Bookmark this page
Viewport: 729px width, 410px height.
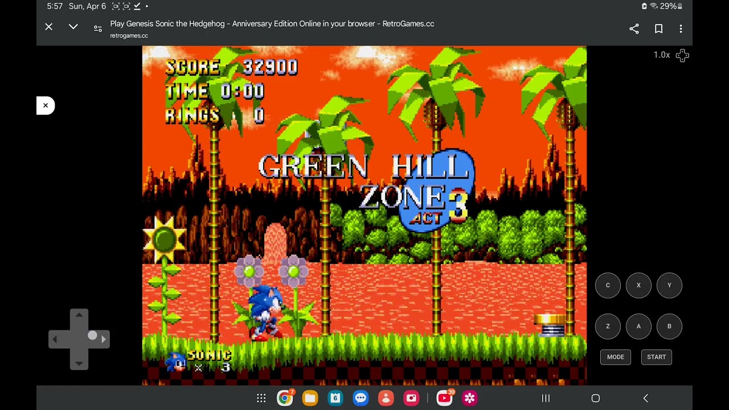tap(658, 28)
